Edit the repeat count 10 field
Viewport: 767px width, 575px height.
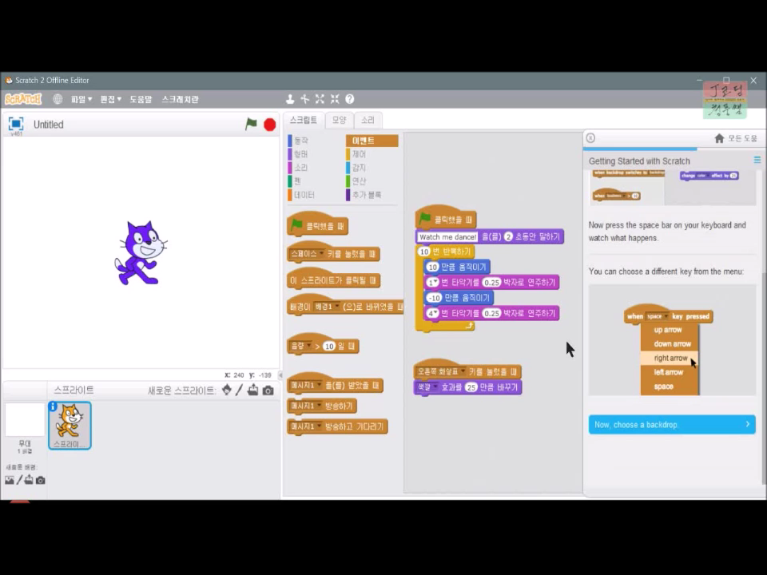click(x=423, y=252)
